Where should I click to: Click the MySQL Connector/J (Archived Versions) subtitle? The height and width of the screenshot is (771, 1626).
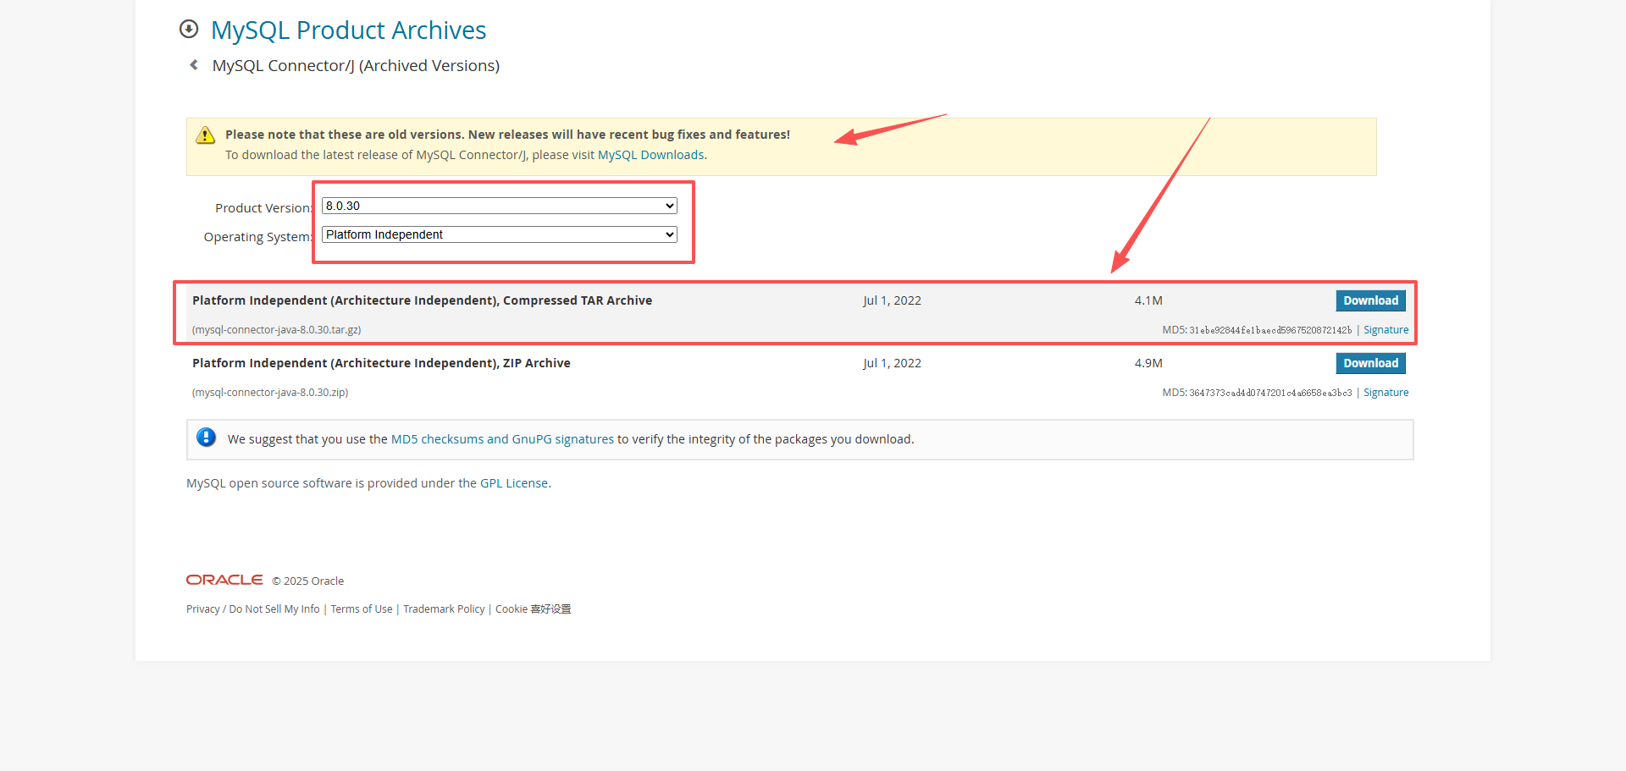356,66
